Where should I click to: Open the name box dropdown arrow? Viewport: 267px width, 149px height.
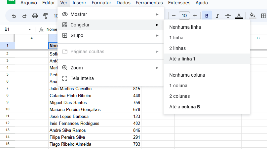coord(30,29)
